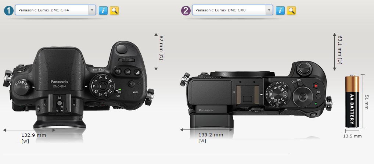374x164 pixels.
Task: Click the blue info icon for the GH4
Action: point(103,10)
